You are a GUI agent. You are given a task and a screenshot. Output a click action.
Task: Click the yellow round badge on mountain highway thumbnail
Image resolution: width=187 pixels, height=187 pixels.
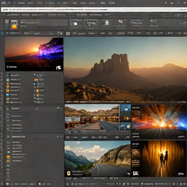click(69, 173)
